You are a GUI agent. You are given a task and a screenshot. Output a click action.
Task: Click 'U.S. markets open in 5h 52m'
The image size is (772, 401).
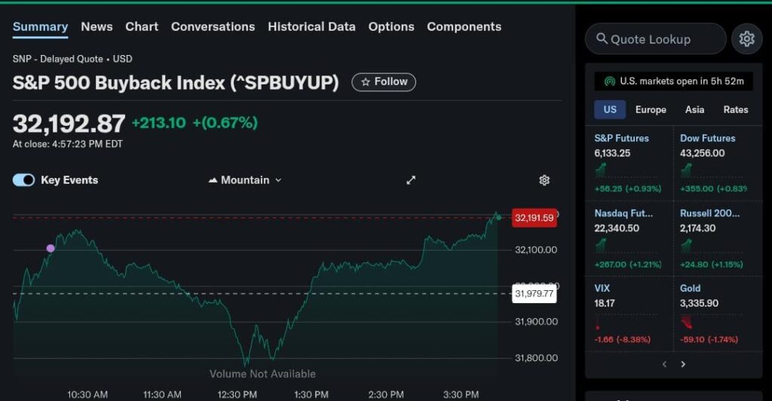[682, 81]
